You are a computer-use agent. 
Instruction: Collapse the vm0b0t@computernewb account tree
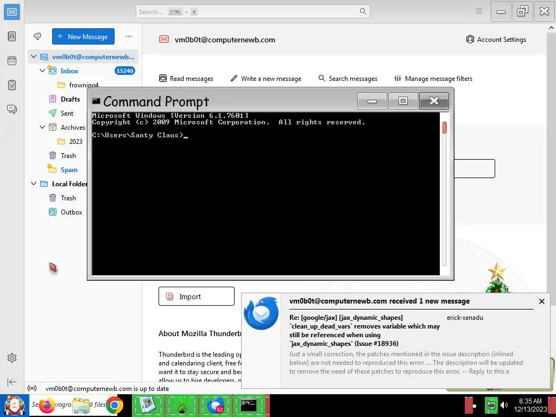(34, 56)
